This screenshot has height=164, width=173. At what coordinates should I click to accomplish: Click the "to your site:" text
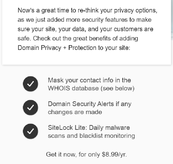[x=114, y=48]
